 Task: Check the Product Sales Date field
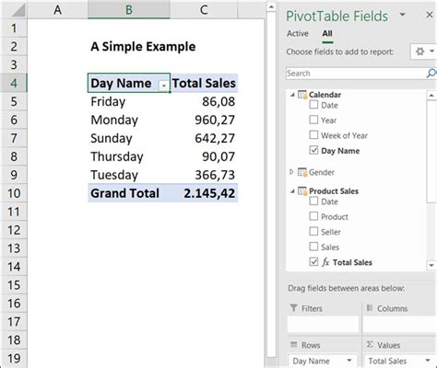tap(313, 201)
